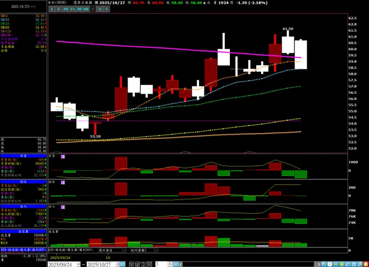Viewport: 369px width, 267px height.
Task: Click the alert bell icon
Action: click(x=366, y=264)
